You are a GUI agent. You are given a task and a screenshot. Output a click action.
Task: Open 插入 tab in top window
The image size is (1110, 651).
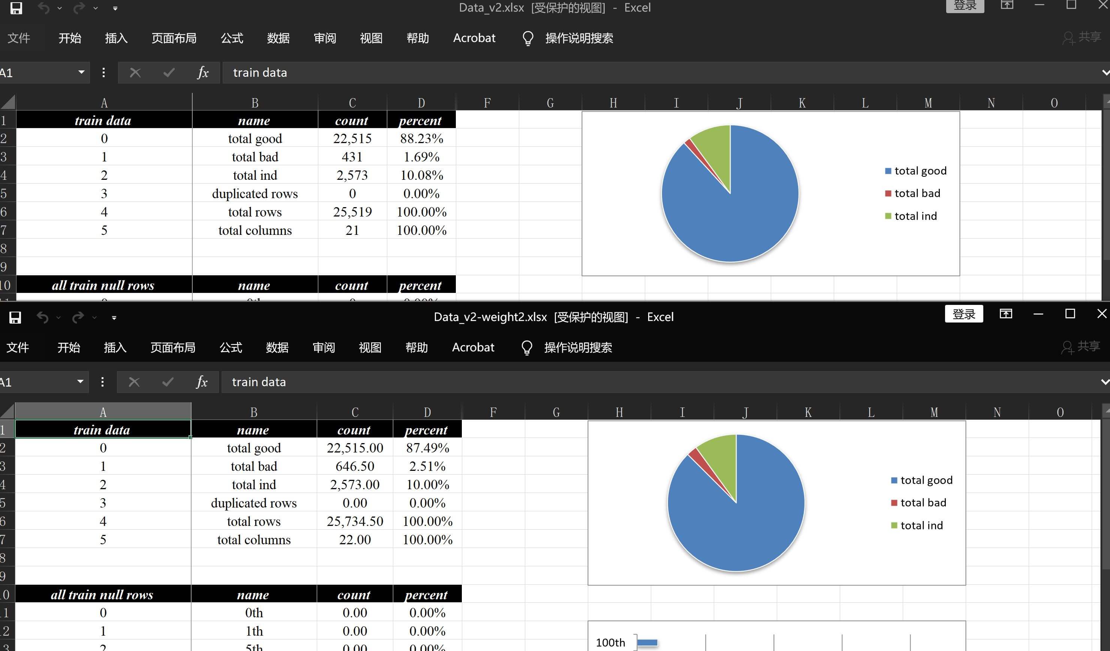116,38
